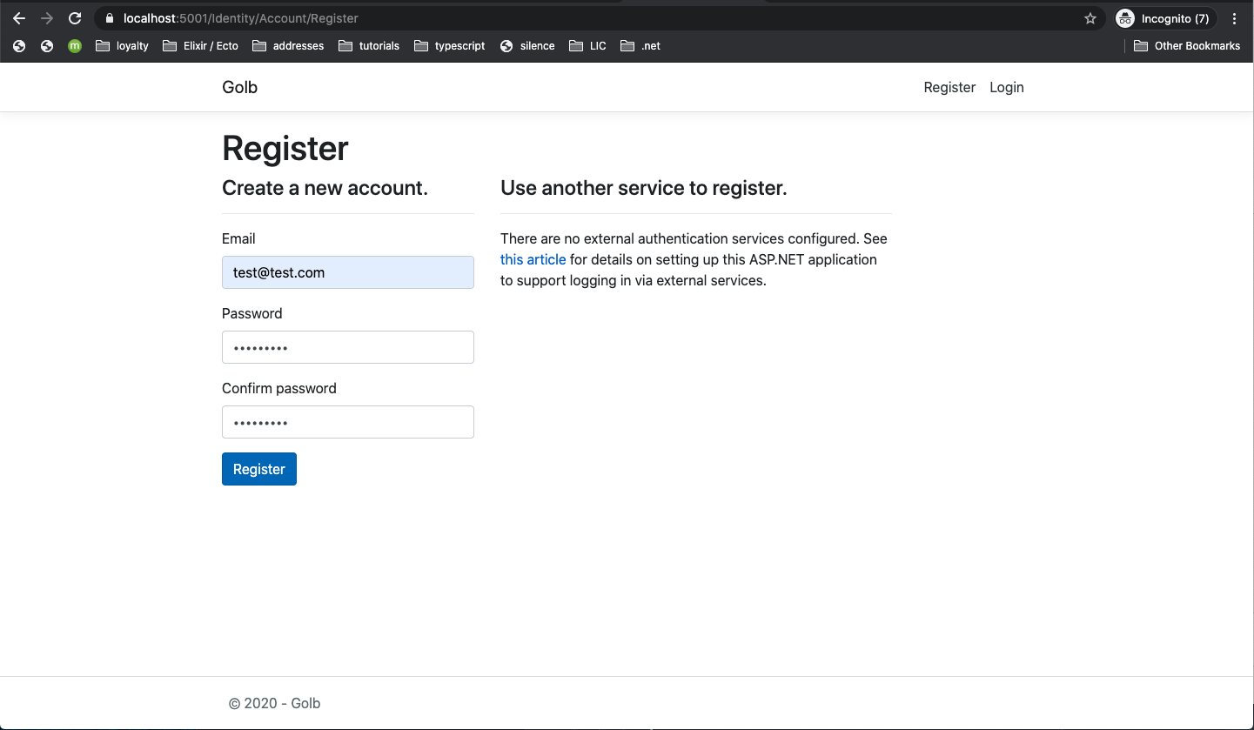
Task: Click 'Create a new account.' heading
Action: (x=325, y=188)
